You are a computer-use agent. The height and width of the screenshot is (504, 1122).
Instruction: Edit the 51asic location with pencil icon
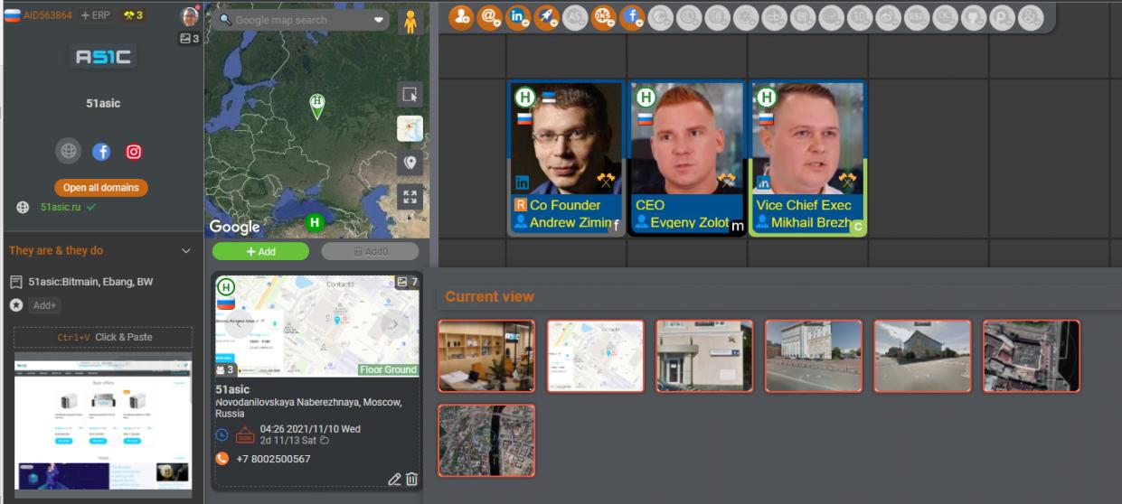tap(394, 479)
